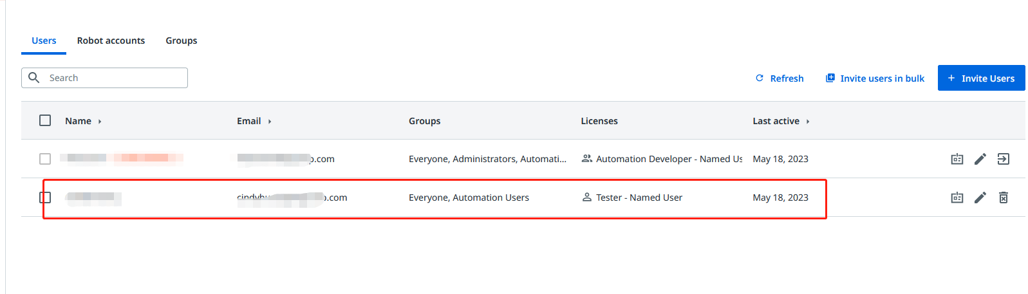Open license allocation for the Tester user
Viewport: 1028px width, 294px height.
[x=957, y=198]
